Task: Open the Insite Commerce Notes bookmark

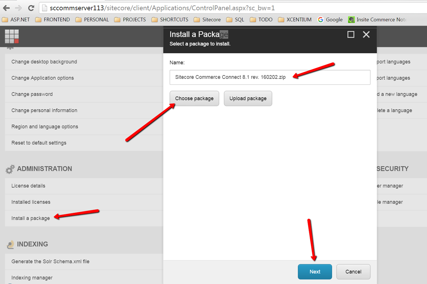Action: pos(377,20)
